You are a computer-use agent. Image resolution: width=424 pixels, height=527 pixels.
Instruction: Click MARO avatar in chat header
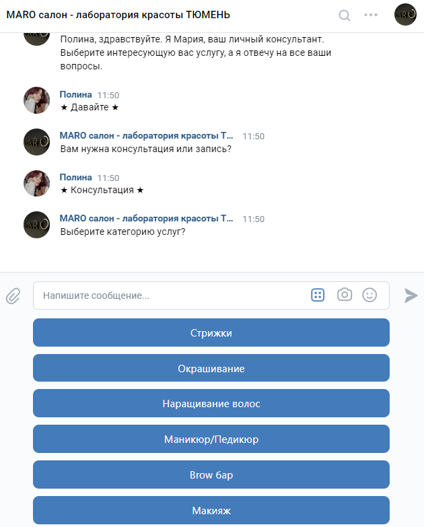pos(405,14)
